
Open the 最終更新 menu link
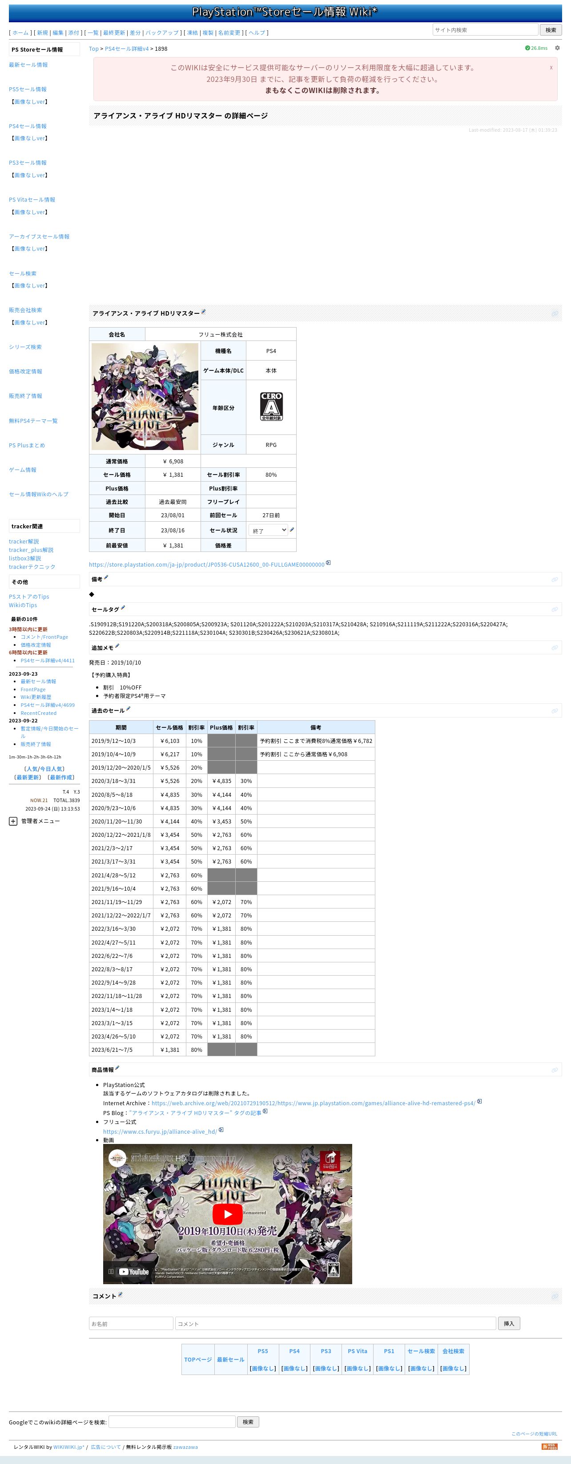[x=114, y=33]
